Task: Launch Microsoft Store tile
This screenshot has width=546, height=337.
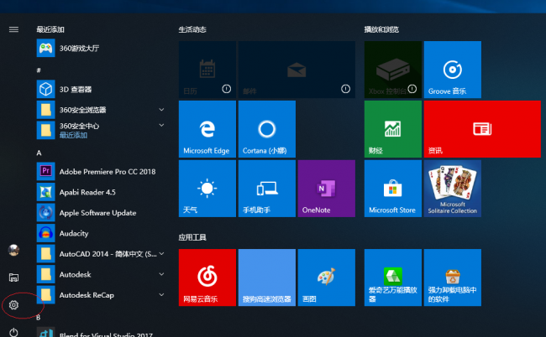Action: tap(393, 189)
